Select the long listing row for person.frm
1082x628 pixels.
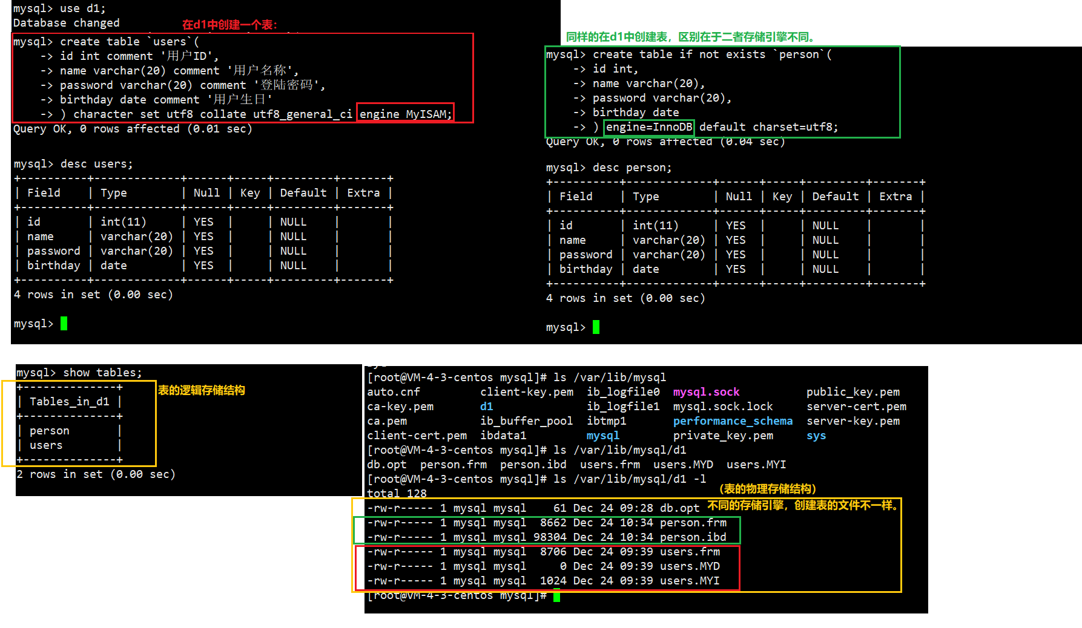[x=547, y=523]
